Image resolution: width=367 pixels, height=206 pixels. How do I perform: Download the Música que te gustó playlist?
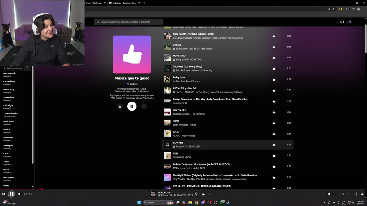tap(120, 106)
